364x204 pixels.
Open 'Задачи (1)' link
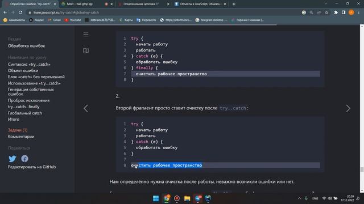click(x=18, y=130)
